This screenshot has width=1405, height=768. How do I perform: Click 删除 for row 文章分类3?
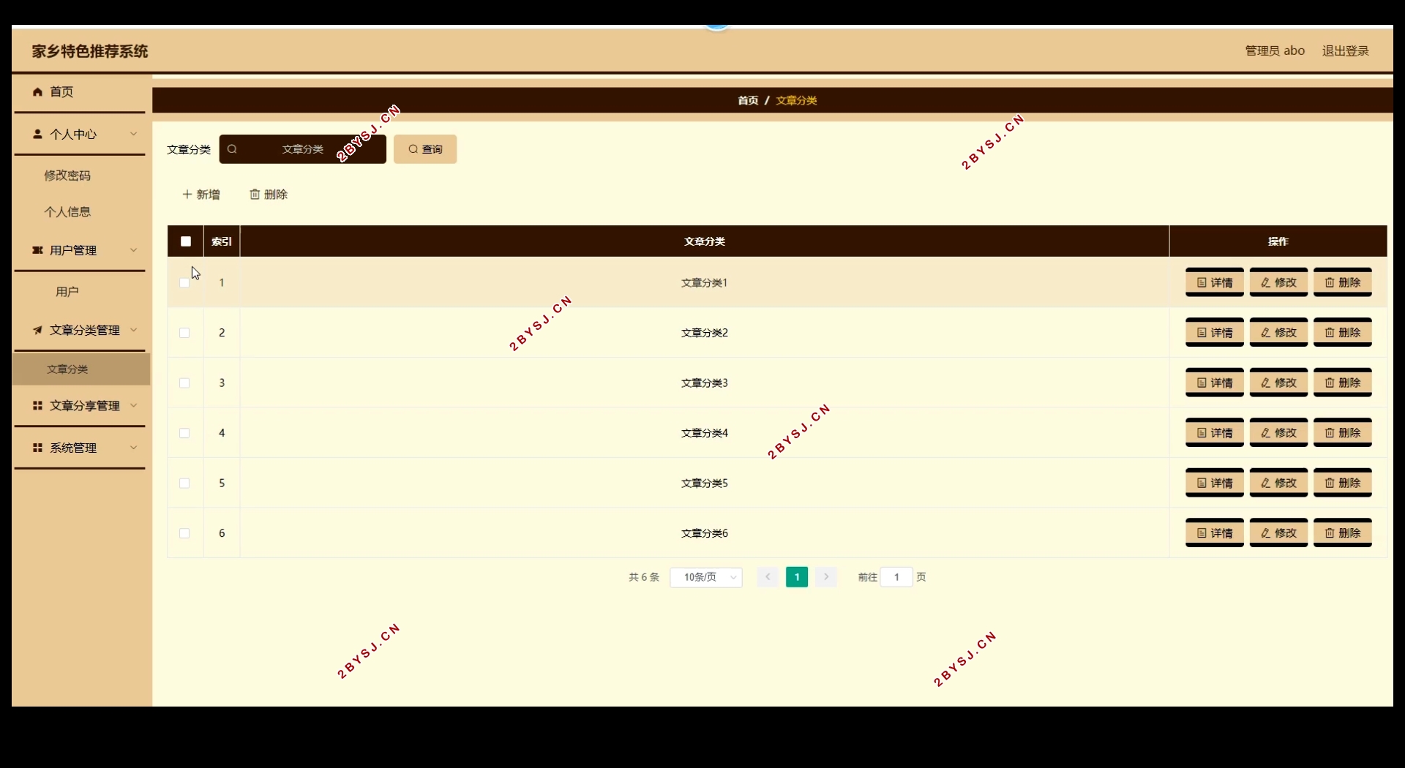tap(1343, 383)
